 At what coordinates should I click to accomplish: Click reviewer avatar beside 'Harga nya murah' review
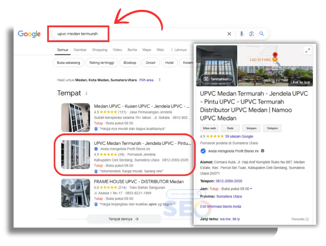[x=96, y=129]
